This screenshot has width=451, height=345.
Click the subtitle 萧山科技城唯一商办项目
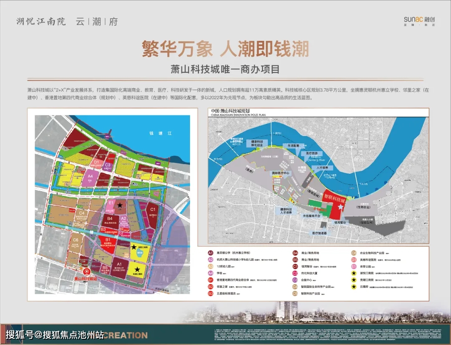point(225,70)
